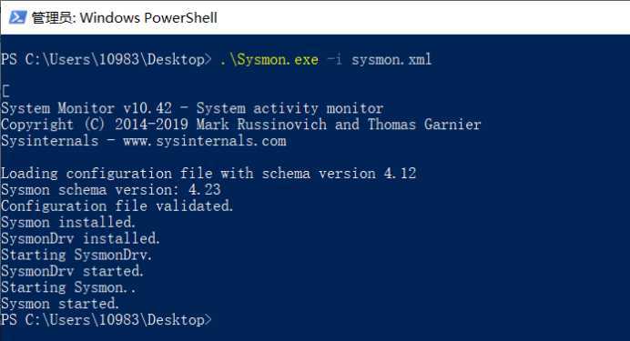The height and width of the screenshot is (341, 630).
Task: Click the PowerShell icon in title bar
Action: click(x=17, y=17)
